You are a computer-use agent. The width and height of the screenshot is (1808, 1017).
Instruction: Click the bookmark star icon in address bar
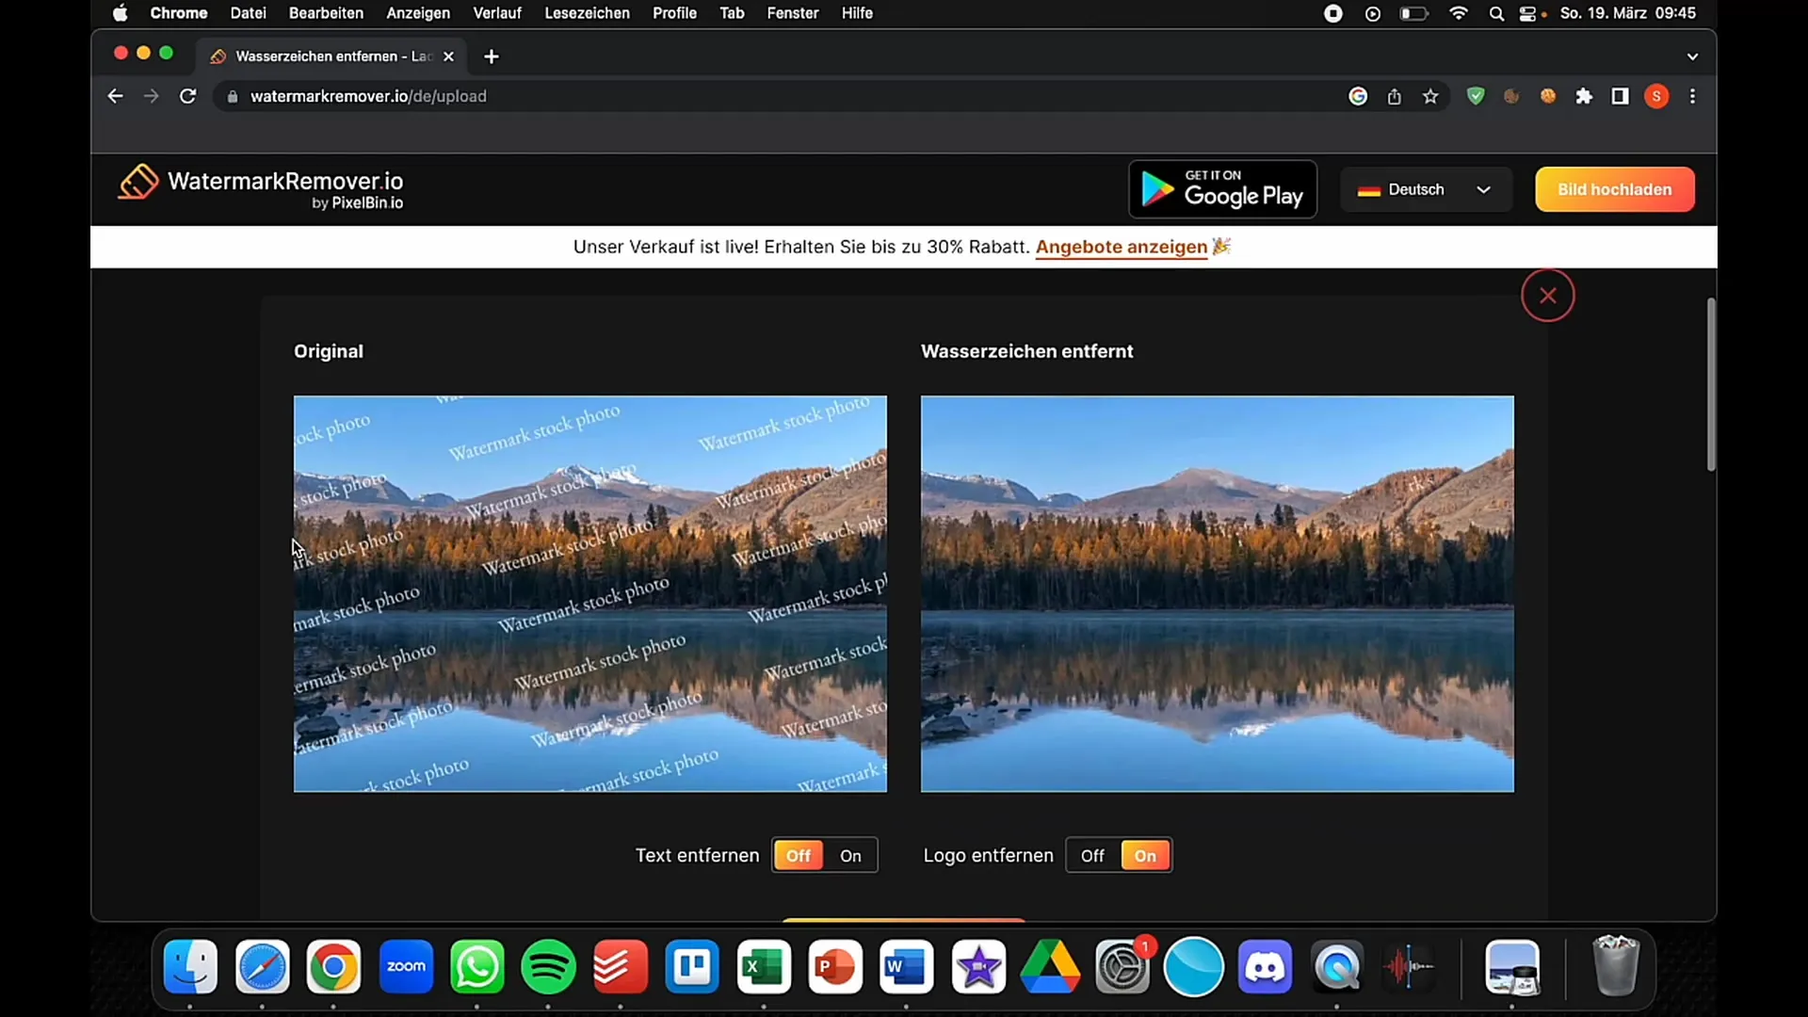pyautogui.click(x=1430, y=97)
